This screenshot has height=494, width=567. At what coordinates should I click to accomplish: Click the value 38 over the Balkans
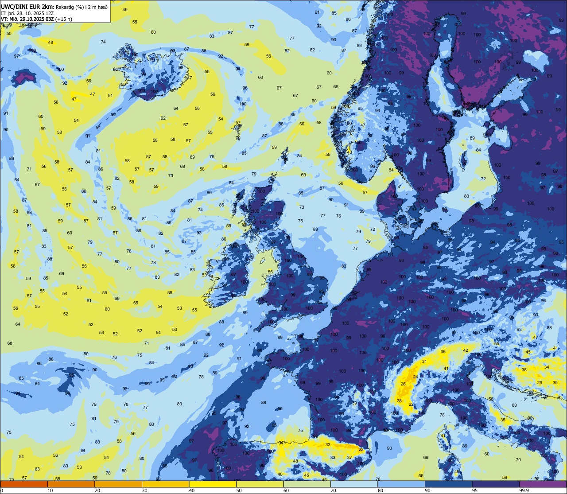pyautogui.click(x=524, y=370)
